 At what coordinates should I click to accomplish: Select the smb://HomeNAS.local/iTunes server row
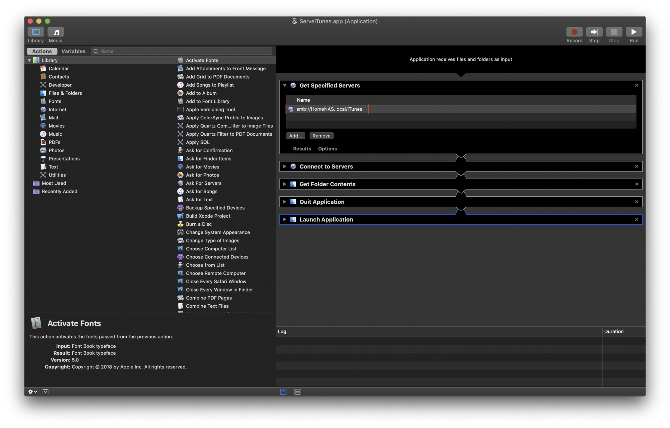tap(461, 109)
